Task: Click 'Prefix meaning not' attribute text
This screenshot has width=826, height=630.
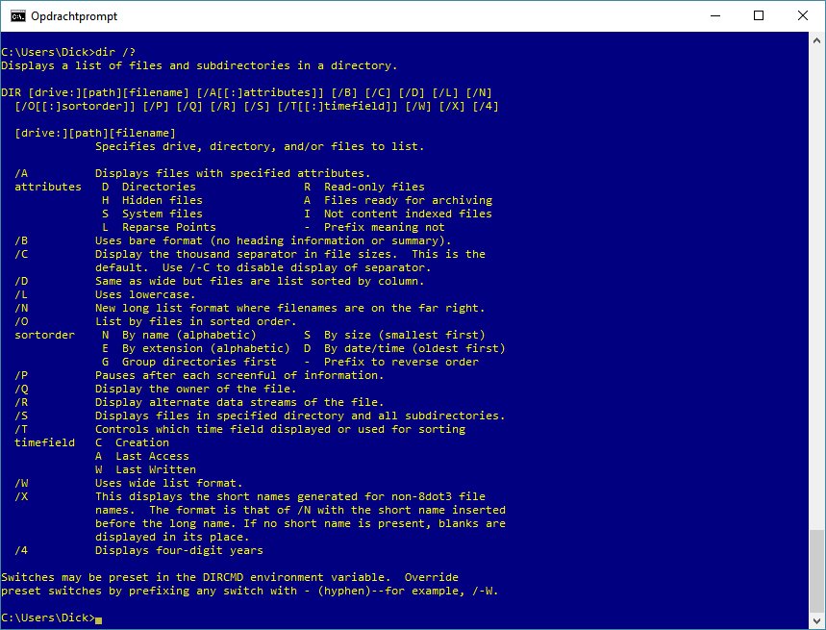Action: [x=385, y=227]
